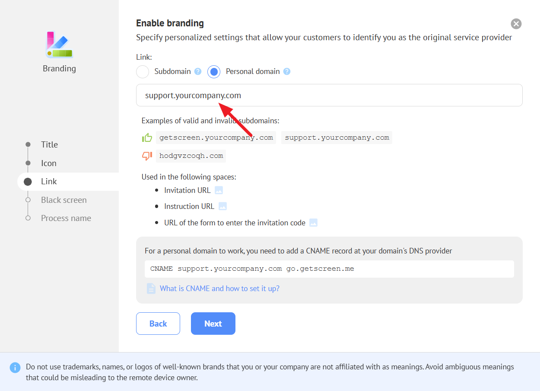Screen dimensions: 540x391
Task: Preview image icon next to Invitation URL
Action: [219, 190]
